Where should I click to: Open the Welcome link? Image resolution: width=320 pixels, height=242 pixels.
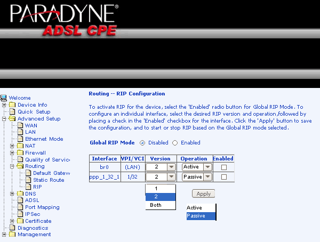(x=20, y=98)
